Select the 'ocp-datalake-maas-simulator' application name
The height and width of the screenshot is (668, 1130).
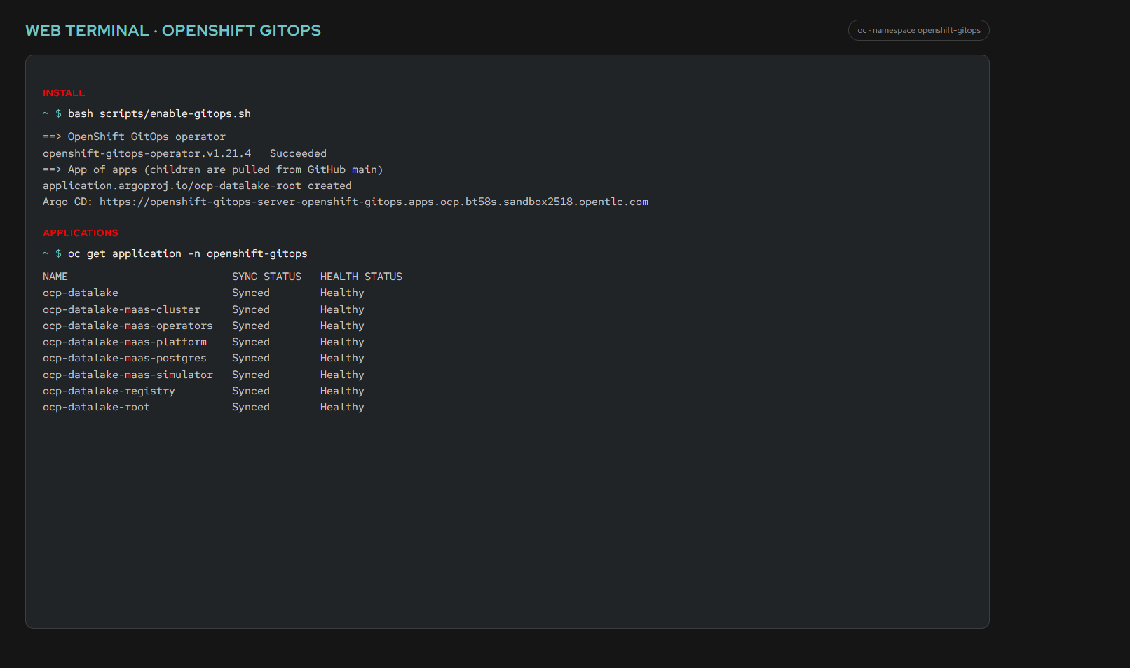(128, 375)
